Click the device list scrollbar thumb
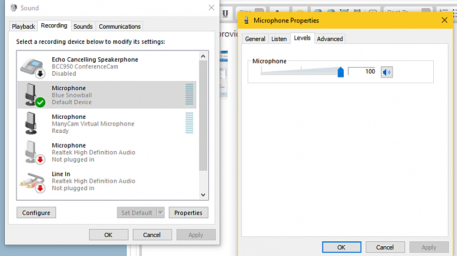The width and height of the screenshot is (457, 256). (x=203, y=115)
